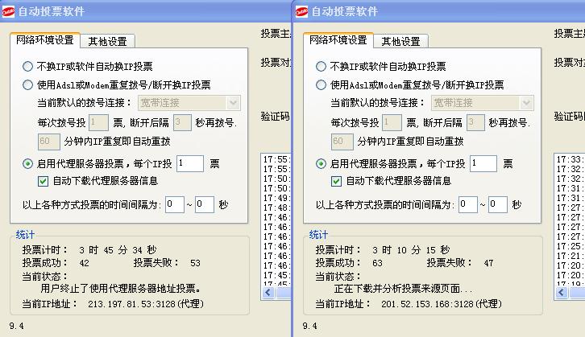Click the 60 分钟 repeat field in left window
Viewport: 585px width, 337px height.
[x=49, y=141]
